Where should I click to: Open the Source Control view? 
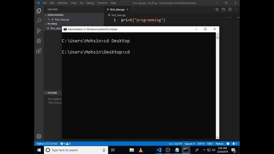[39, 31]
